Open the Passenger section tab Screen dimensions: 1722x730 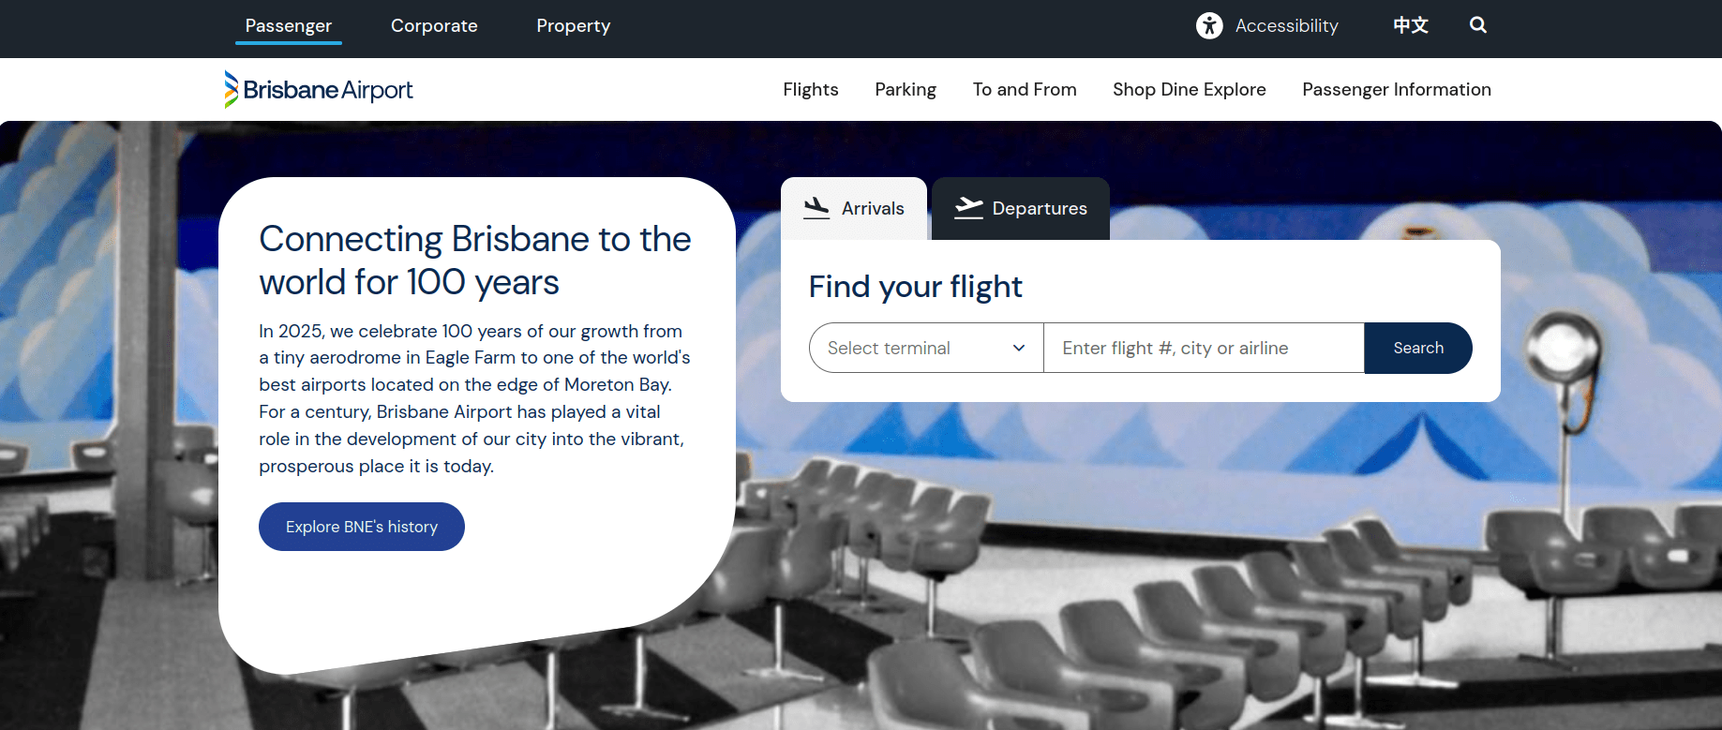coord(289,25)
